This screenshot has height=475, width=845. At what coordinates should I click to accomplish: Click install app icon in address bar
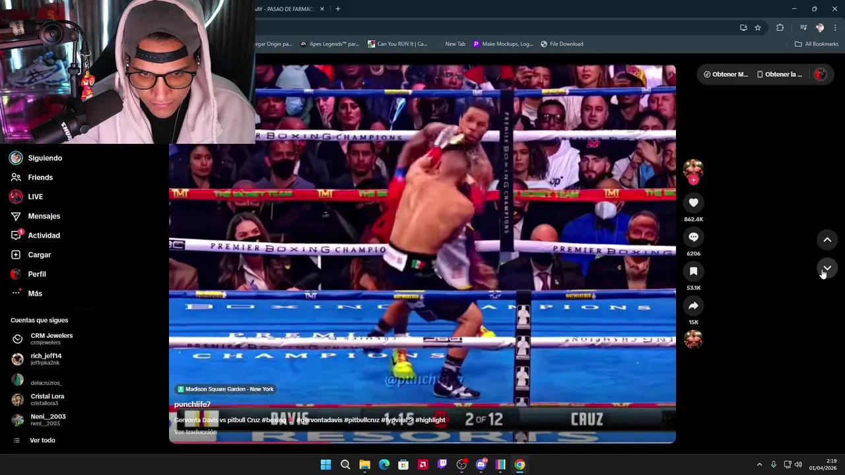(743, 28)
